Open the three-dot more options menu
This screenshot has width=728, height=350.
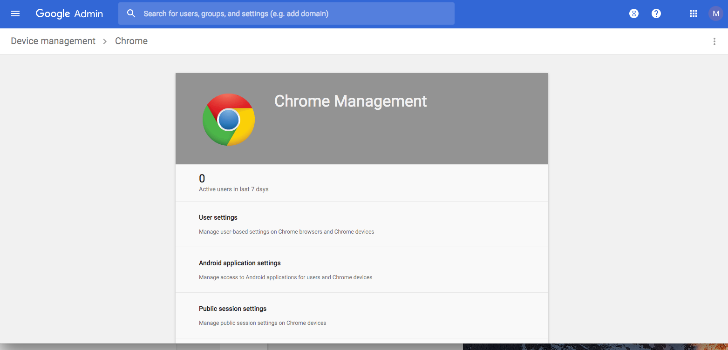[x=714, y=41]
